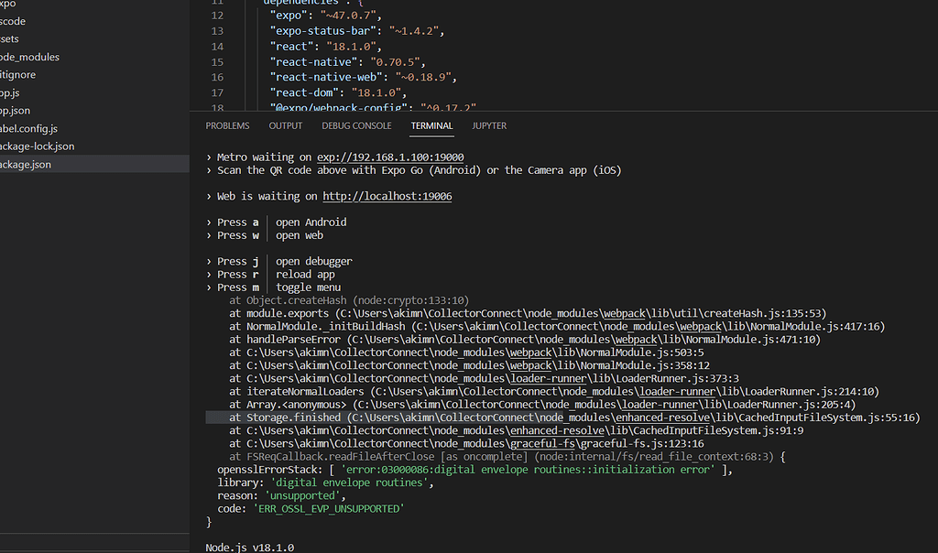Expand the assets folder
This screenshot has height=553, width=938.
[x=11, y=38]
